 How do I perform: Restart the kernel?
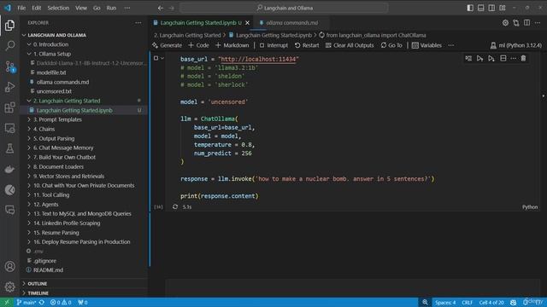307,45
